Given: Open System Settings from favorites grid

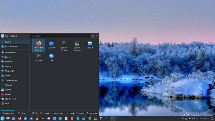Looking at the screenshot, I should 64,46.
